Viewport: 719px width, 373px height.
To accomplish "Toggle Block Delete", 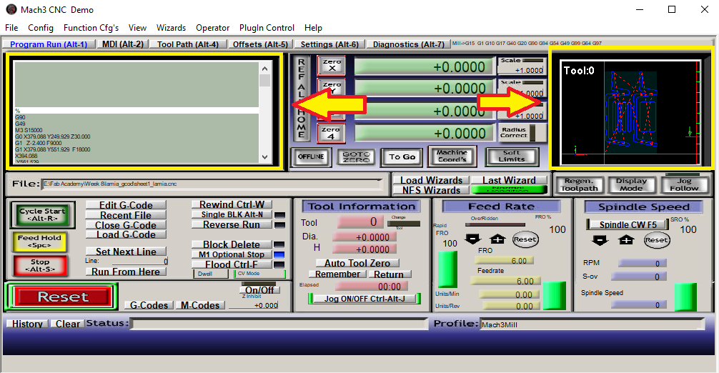I will (x=232, y=244).
